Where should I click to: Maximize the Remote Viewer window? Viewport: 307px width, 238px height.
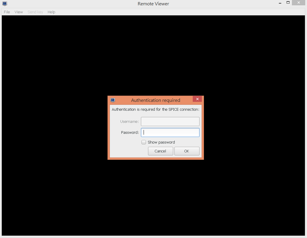288,3
